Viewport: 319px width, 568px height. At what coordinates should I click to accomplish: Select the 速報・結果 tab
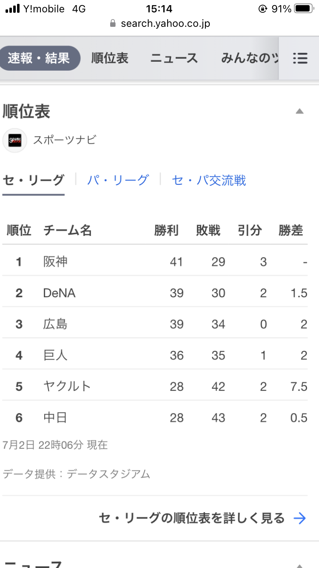pyautogui.click(x=39, y=58)
